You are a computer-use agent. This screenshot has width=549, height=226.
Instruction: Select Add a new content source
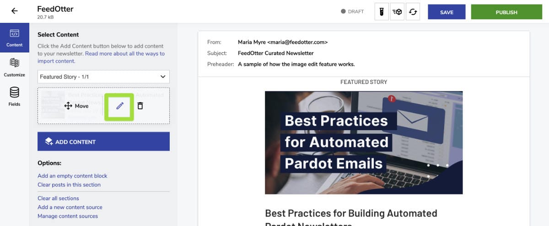70,207
